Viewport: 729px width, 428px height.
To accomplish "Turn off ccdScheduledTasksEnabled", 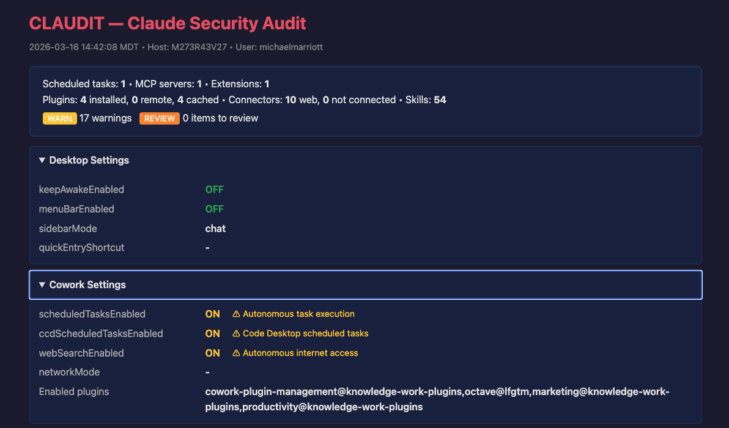I will click(212, 333).
